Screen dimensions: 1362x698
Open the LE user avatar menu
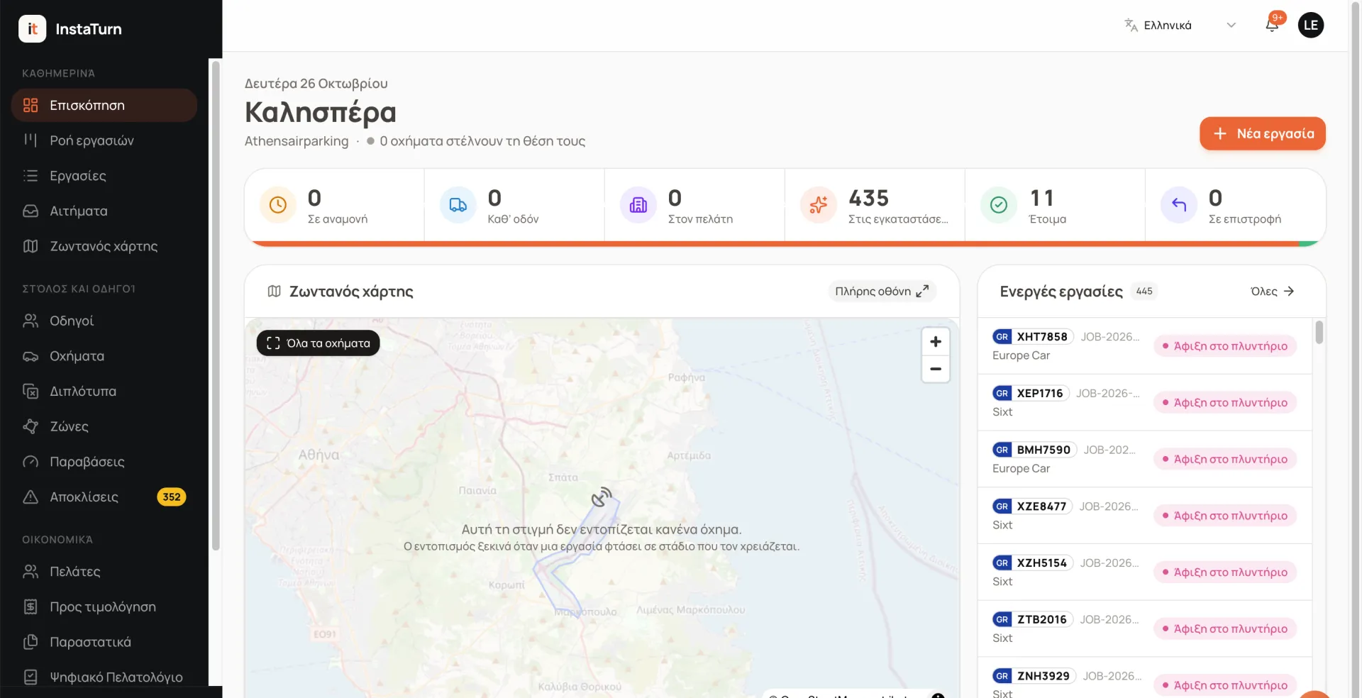tap(1311, 26)
